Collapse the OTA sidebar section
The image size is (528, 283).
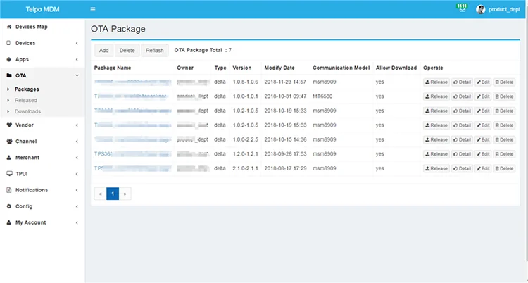(21, 75)
